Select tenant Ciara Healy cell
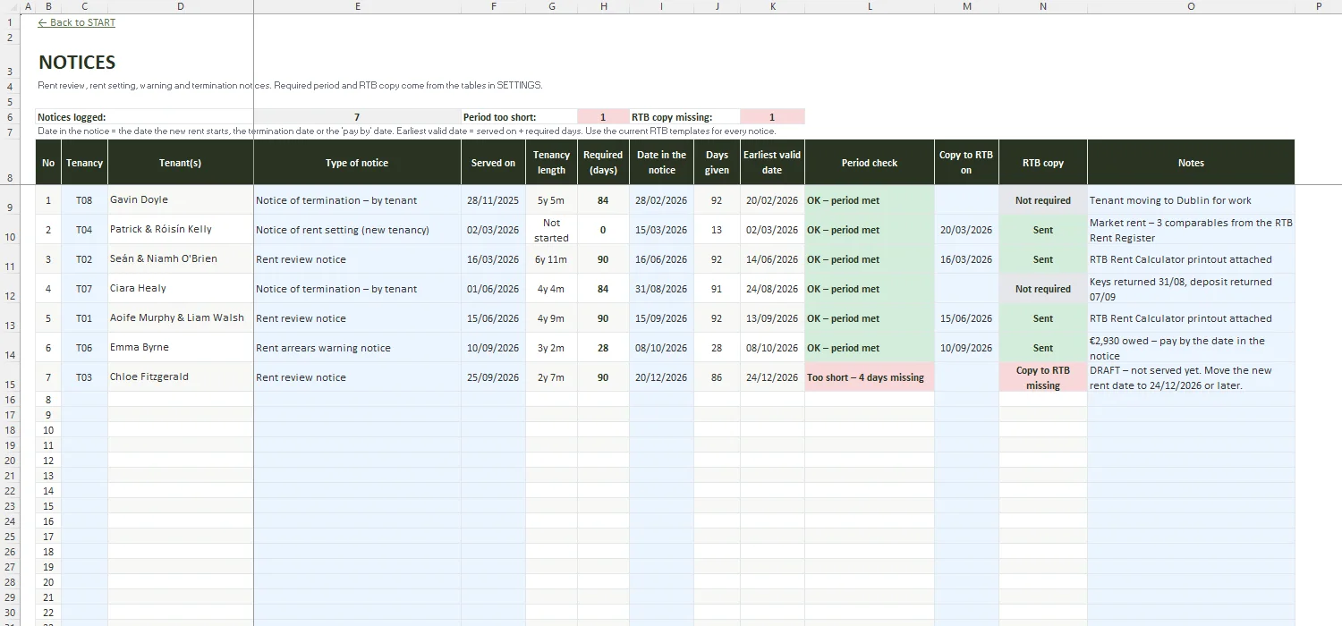1342x626 pixels. point(181,289)
